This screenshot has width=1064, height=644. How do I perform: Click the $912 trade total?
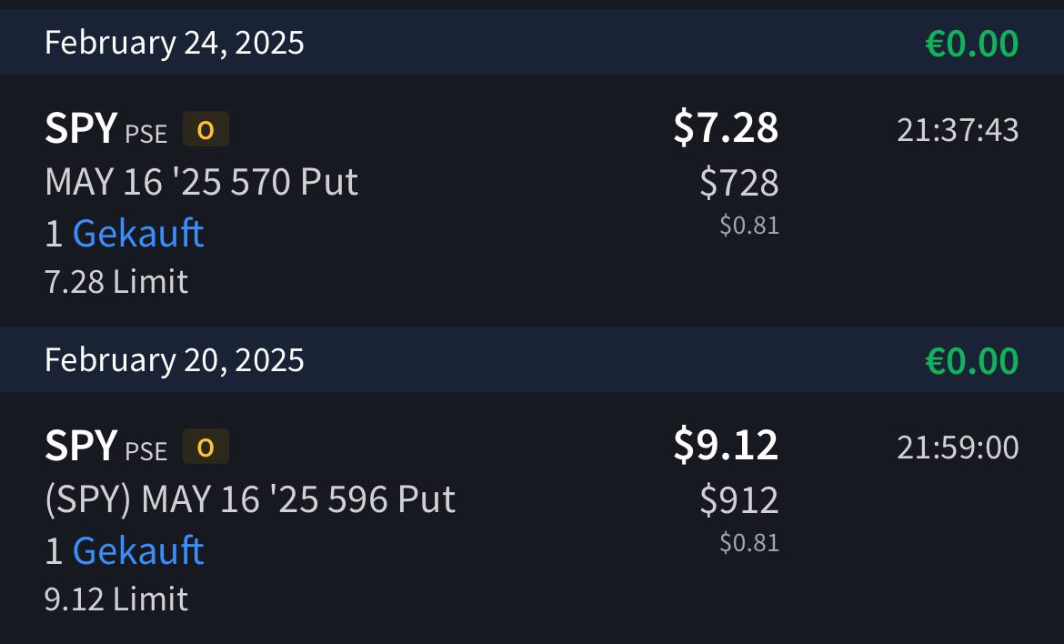point(739,501)
